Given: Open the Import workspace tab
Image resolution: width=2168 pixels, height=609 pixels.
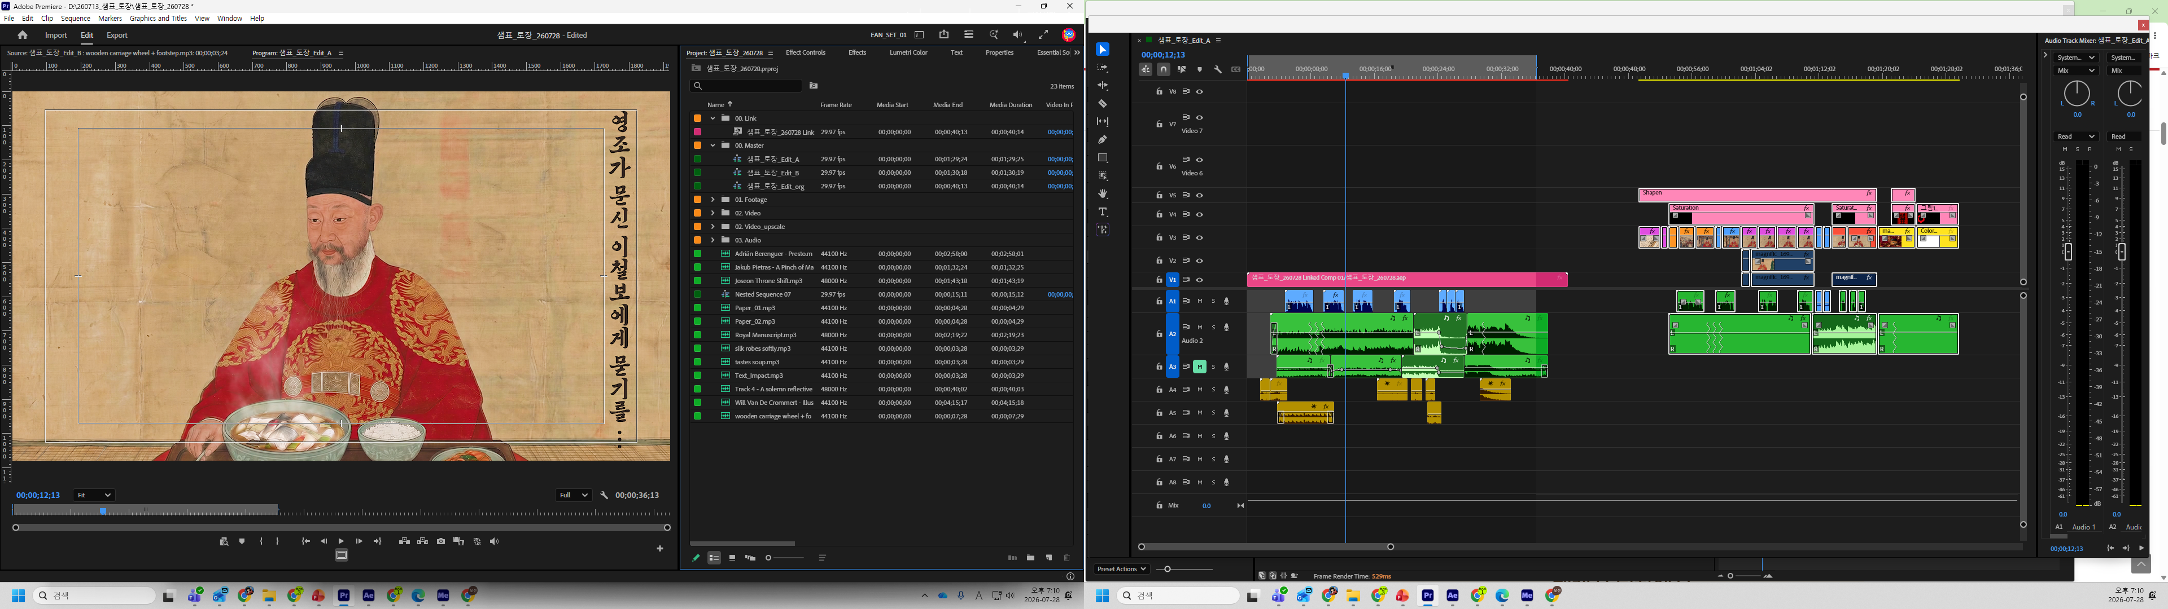Looking at the screenshot, I should point(56,36).
